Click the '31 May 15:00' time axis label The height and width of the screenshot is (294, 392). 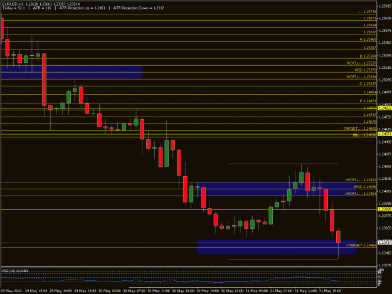click(331, 291)
